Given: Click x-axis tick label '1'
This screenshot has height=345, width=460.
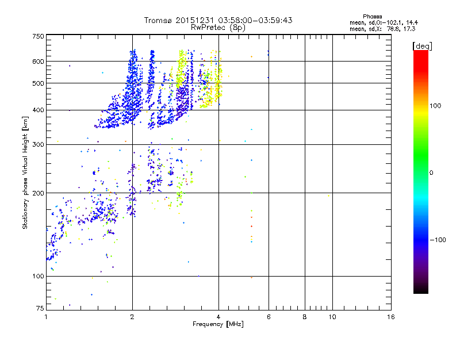Looking at the screenshot, I should (46, 317).
